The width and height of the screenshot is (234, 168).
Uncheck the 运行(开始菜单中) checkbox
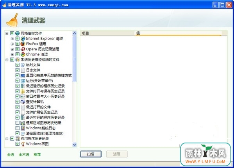(x=18, y=81)
